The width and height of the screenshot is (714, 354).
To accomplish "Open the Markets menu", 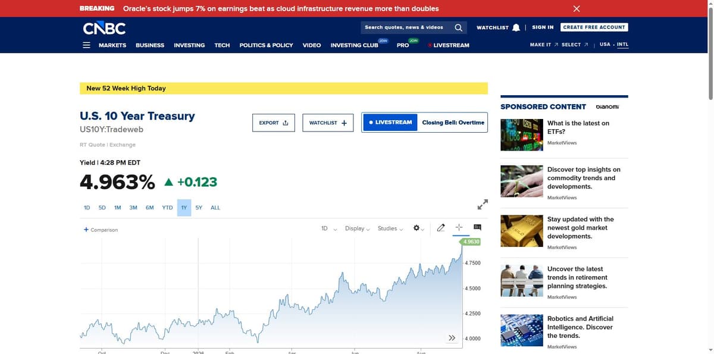I will 112,45.
